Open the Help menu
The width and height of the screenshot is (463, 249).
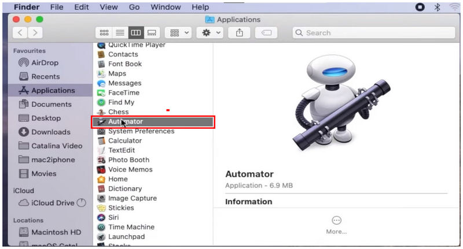[200, 7]
